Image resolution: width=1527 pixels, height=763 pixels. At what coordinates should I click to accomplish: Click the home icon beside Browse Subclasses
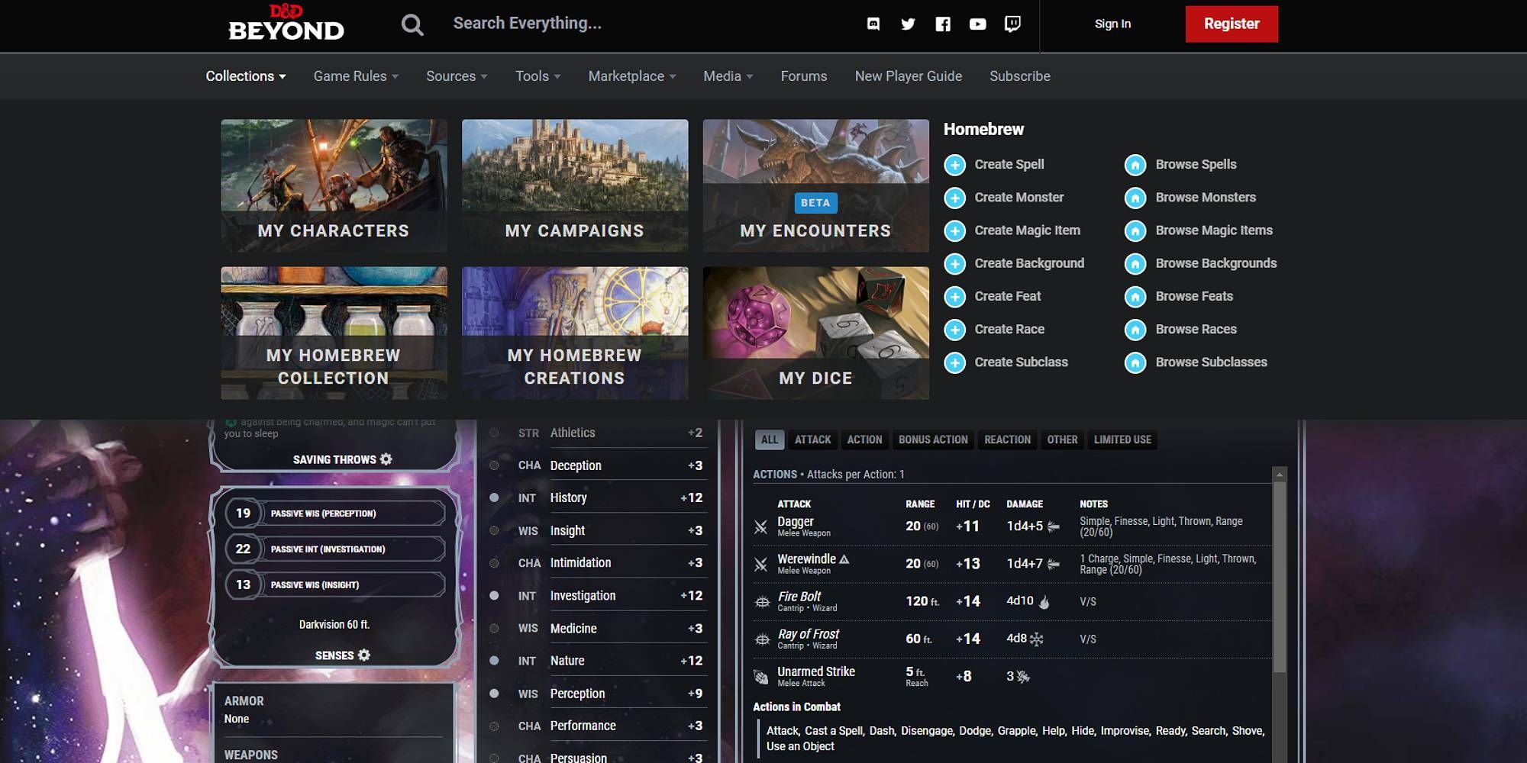coord(1135,362)
